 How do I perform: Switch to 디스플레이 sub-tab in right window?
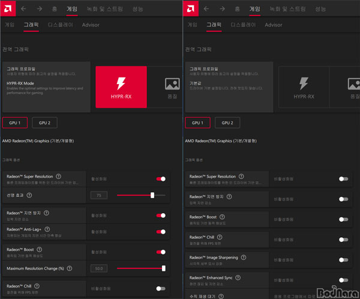coord(243,25)
